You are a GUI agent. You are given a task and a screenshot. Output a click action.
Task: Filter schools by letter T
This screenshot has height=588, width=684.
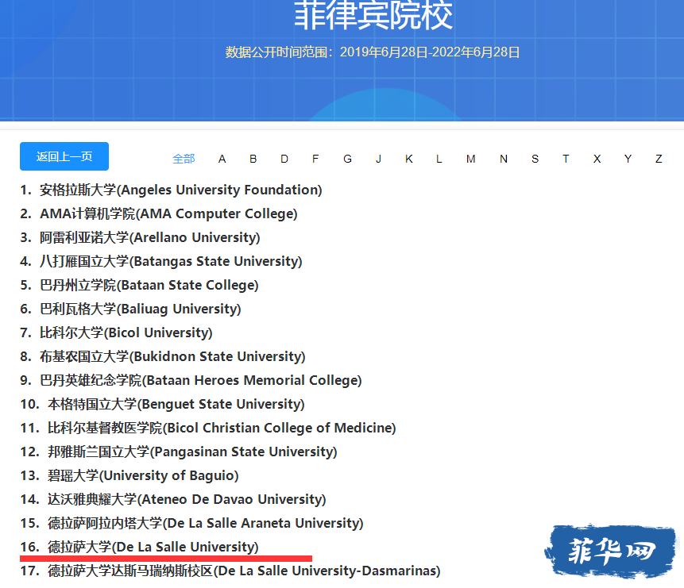coord(566,159)
